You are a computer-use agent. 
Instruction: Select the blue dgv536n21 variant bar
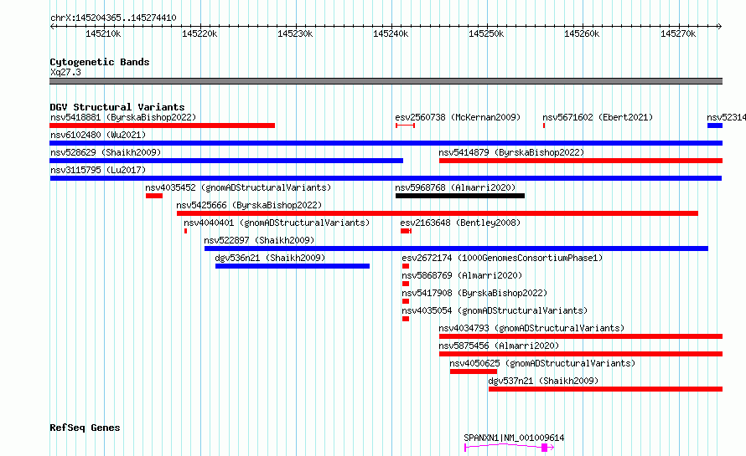click(x=293, y=266)
